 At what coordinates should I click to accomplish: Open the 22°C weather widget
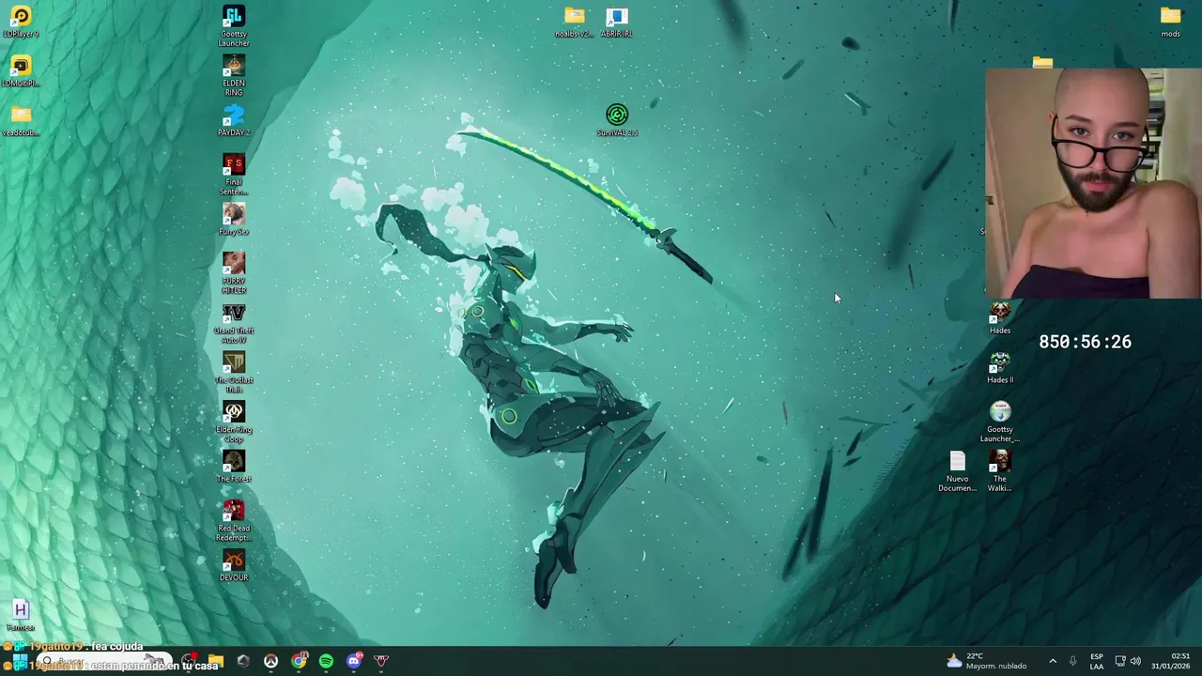tap(986, 661)
